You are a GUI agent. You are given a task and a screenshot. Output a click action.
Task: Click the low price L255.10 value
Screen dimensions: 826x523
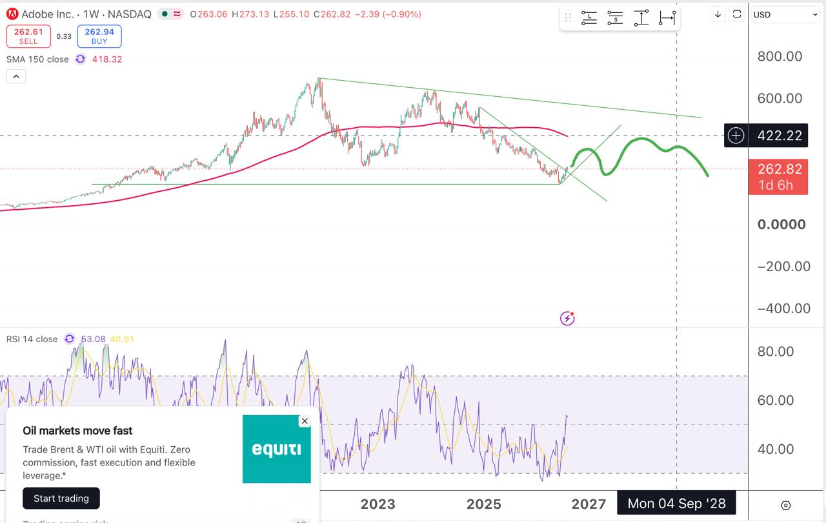point(291,14)
